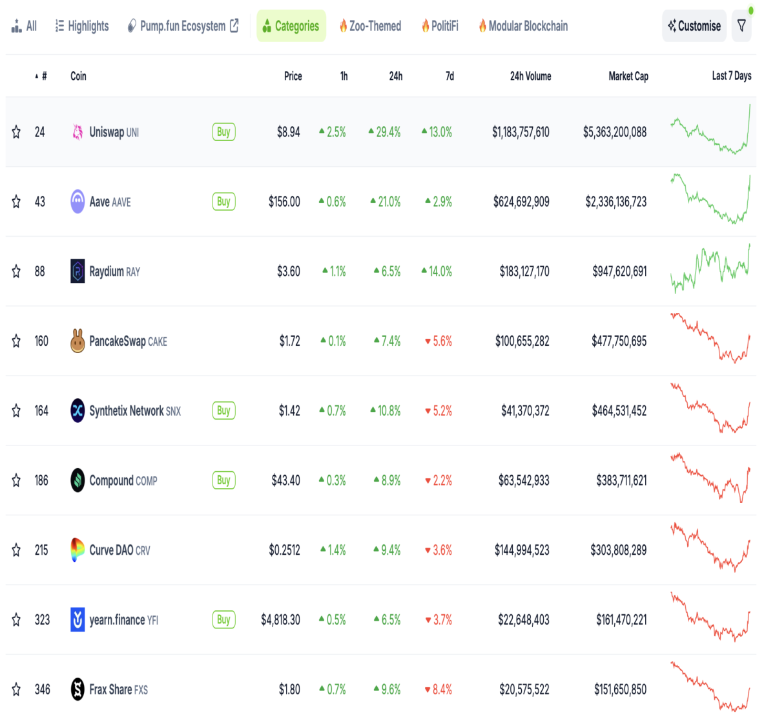The height and width of the screenshot is (717, 775).
Task: Sort the table by rank number column
Action: [41, 76]
